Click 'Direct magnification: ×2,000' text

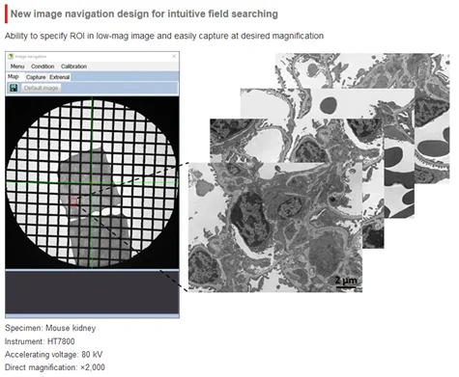55,367
